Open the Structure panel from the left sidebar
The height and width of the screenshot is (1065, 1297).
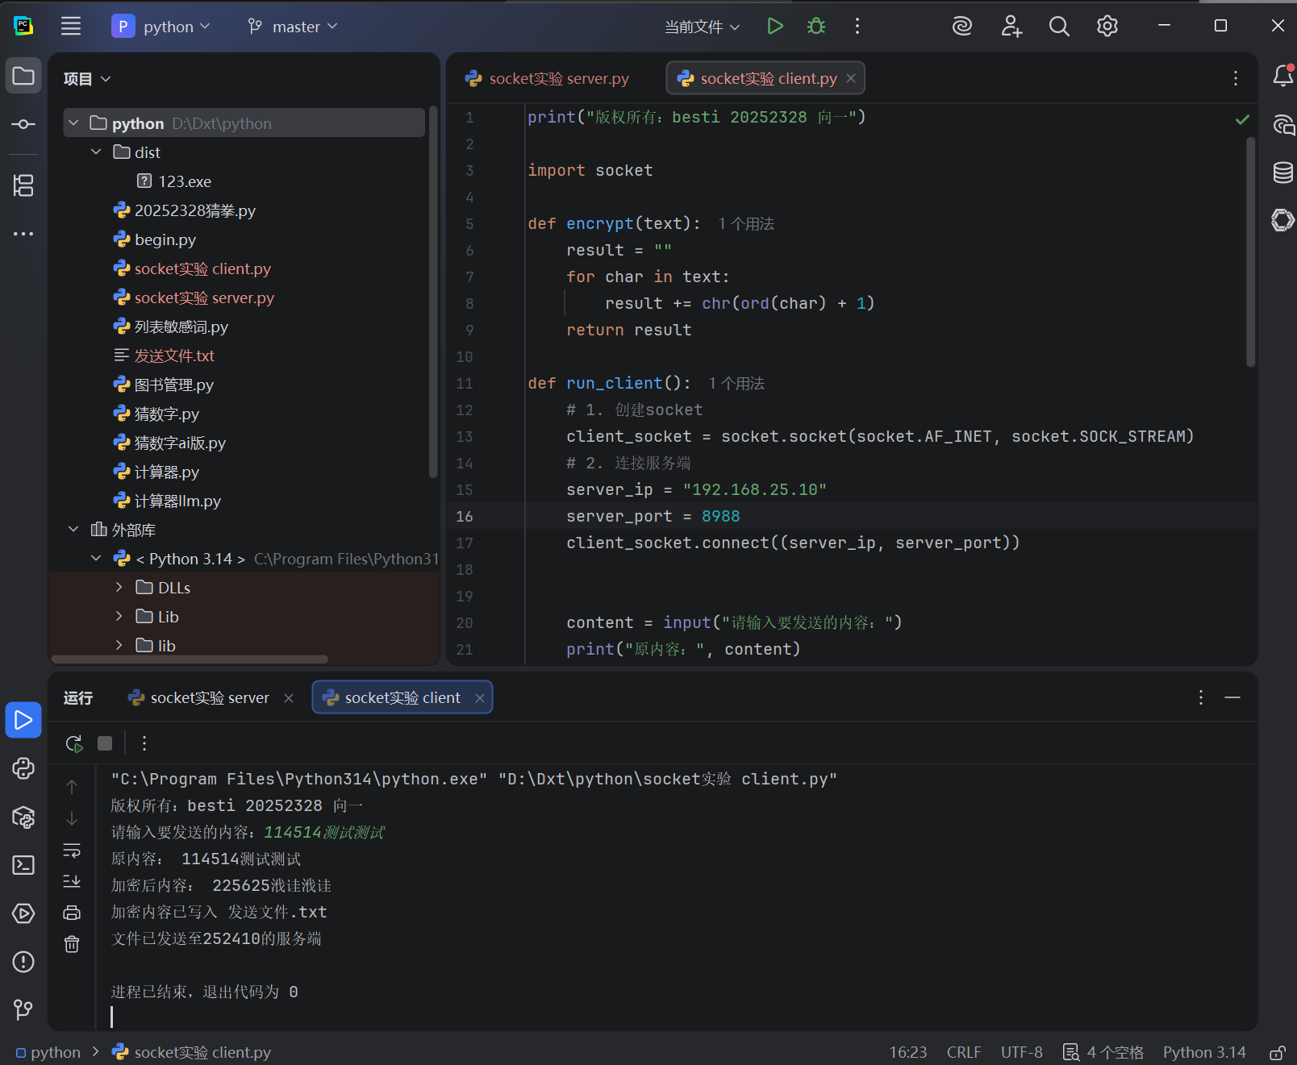click(x=23, y=185)
